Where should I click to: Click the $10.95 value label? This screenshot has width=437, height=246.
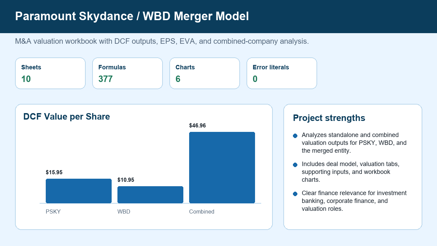point(126,180)
